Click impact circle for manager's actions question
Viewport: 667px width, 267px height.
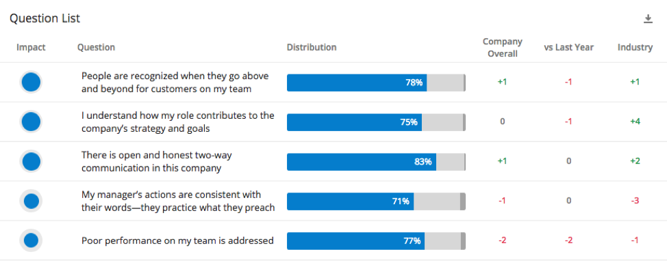click(x=31, y=201)
